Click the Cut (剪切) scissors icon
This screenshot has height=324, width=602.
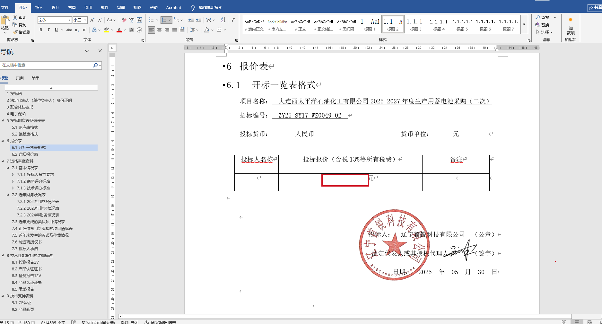pyautogui.click(x=15, y=17)
